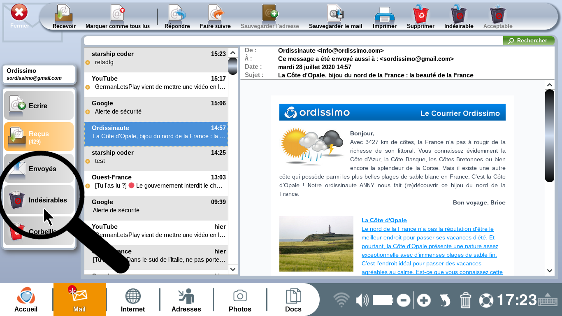
Task: Click the email body scrollbar up arrow
Action: pos(550,85)
